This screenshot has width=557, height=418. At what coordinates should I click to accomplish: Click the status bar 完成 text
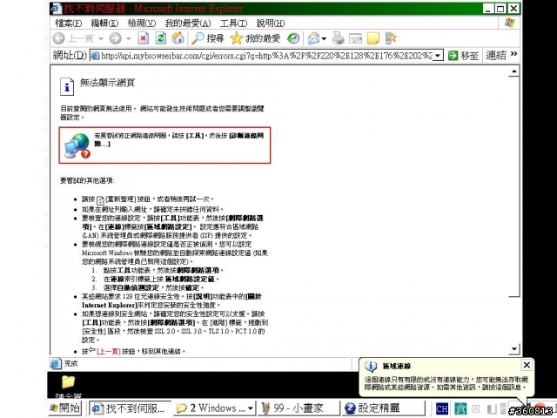click(x=70, y=363)
